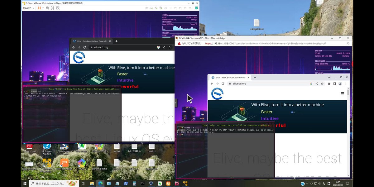Open the Vm.txt file on the desktop
Image resolution: width=374 pixels, height=187 pixels.
(117, 148)
